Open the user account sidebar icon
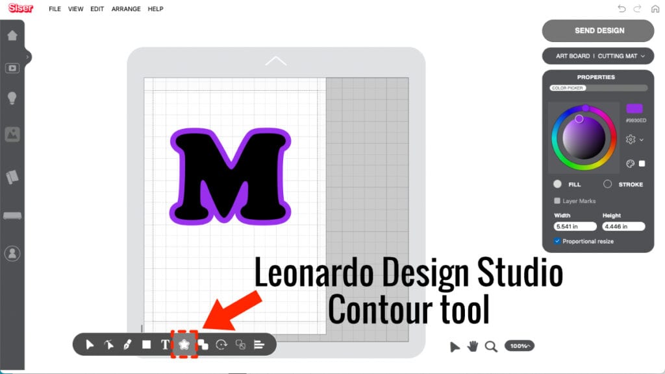 click(x=12, y=253)
